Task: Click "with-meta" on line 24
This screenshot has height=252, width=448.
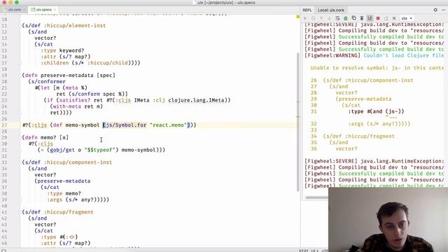Action: point(67,106)
